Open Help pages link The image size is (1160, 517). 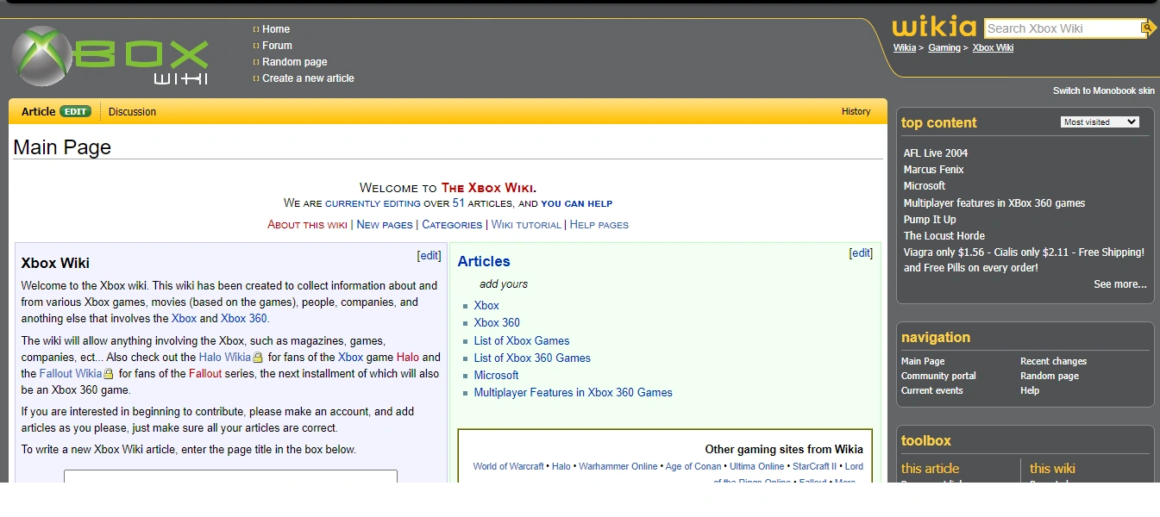point(599,225)
